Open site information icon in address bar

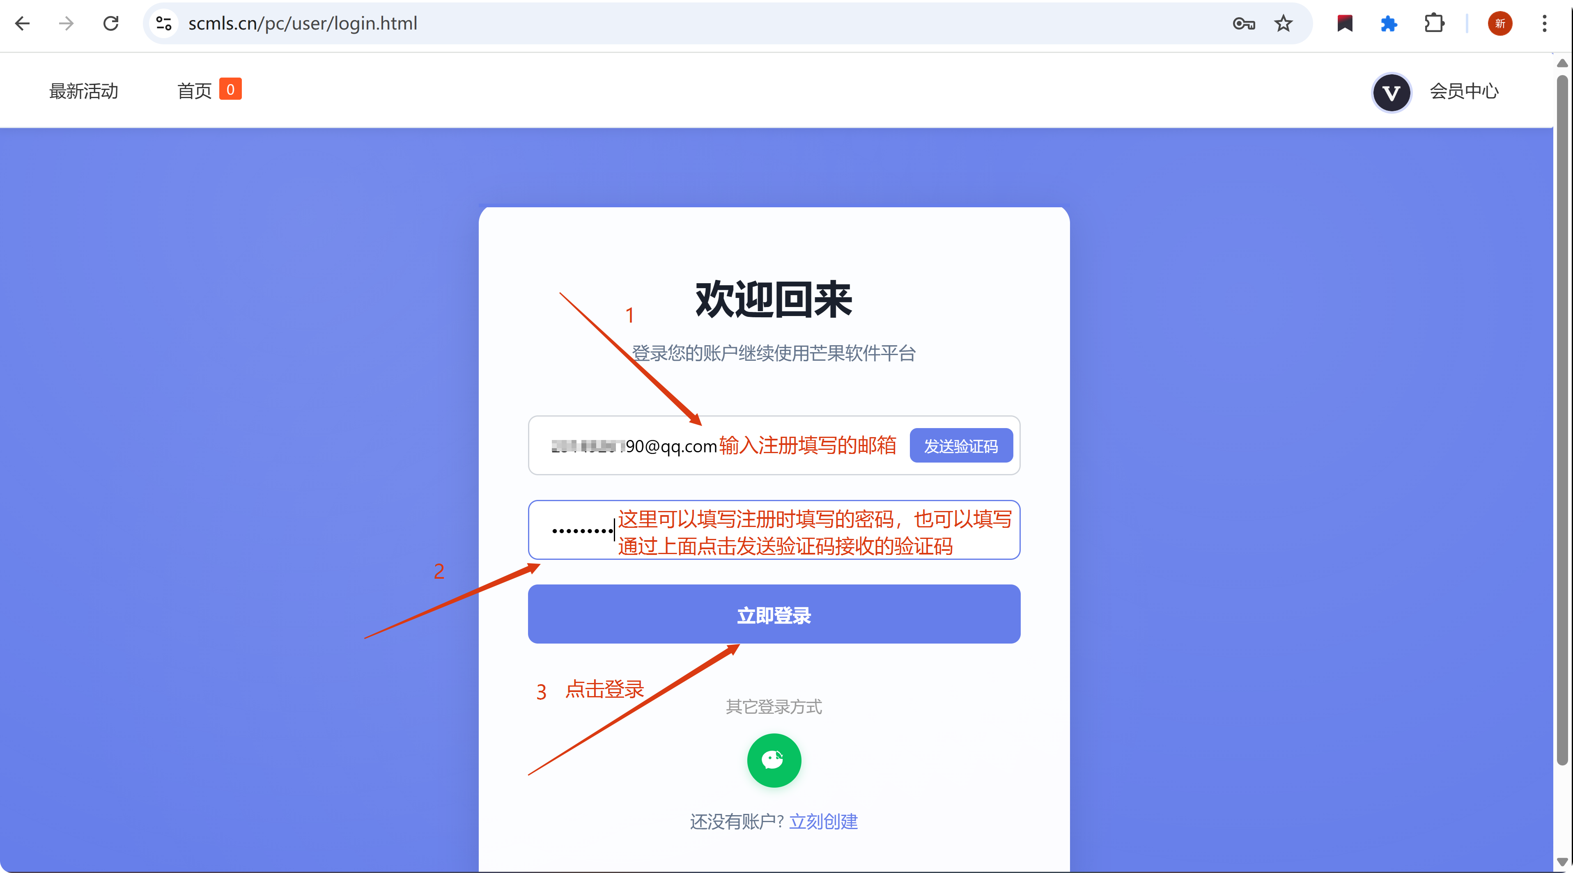(x=164, y=24)
